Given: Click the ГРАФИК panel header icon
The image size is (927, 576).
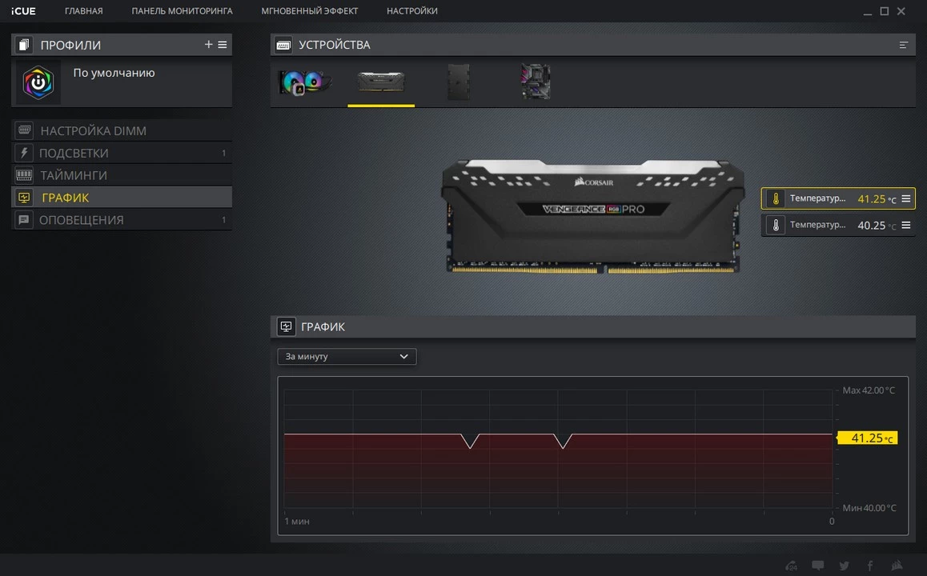Looking at the screenshot, I should [x=286, y=326].
